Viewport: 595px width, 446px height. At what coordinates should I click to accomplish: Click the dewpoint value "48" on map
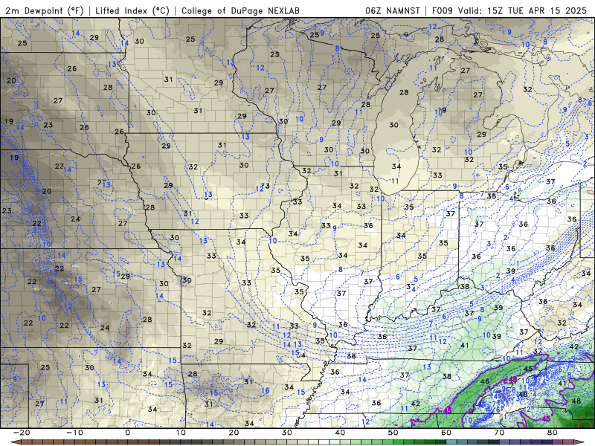(x=576, y=401)
